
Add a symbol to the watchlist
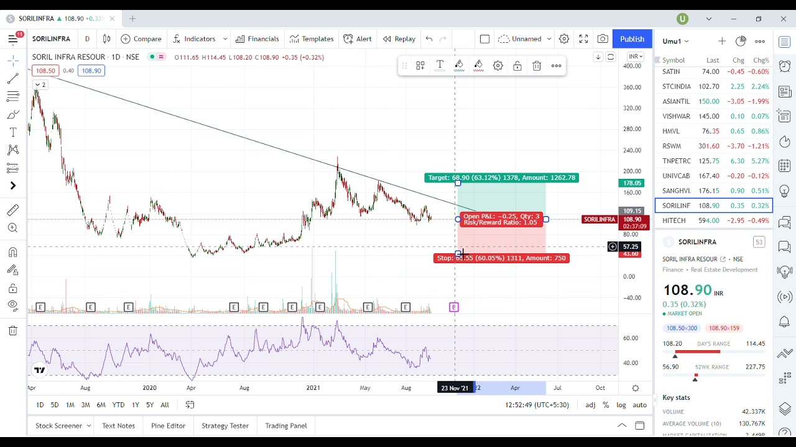point(721,41)
